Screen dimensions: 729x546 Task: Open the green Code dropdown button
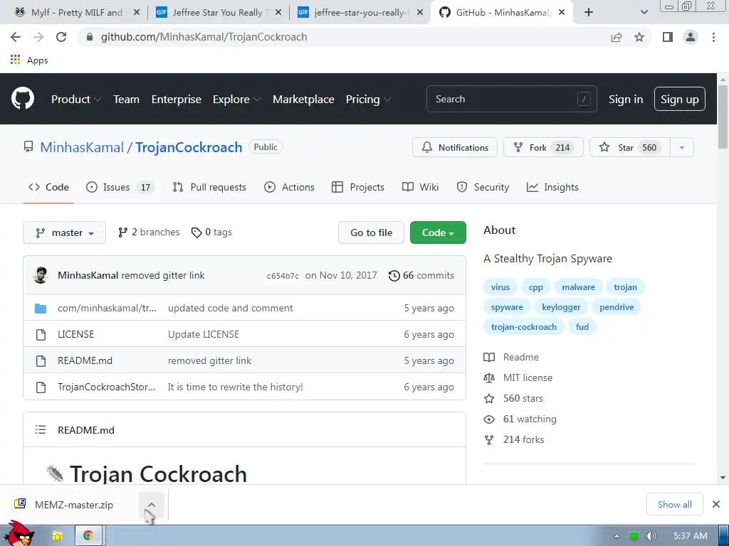pos(438,232)
